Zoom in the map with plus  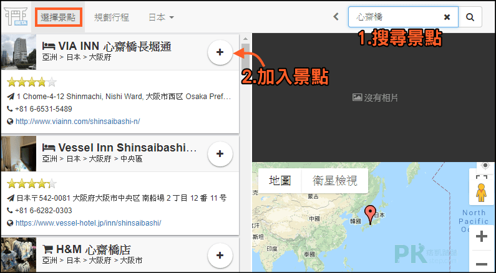pos(482,237)
